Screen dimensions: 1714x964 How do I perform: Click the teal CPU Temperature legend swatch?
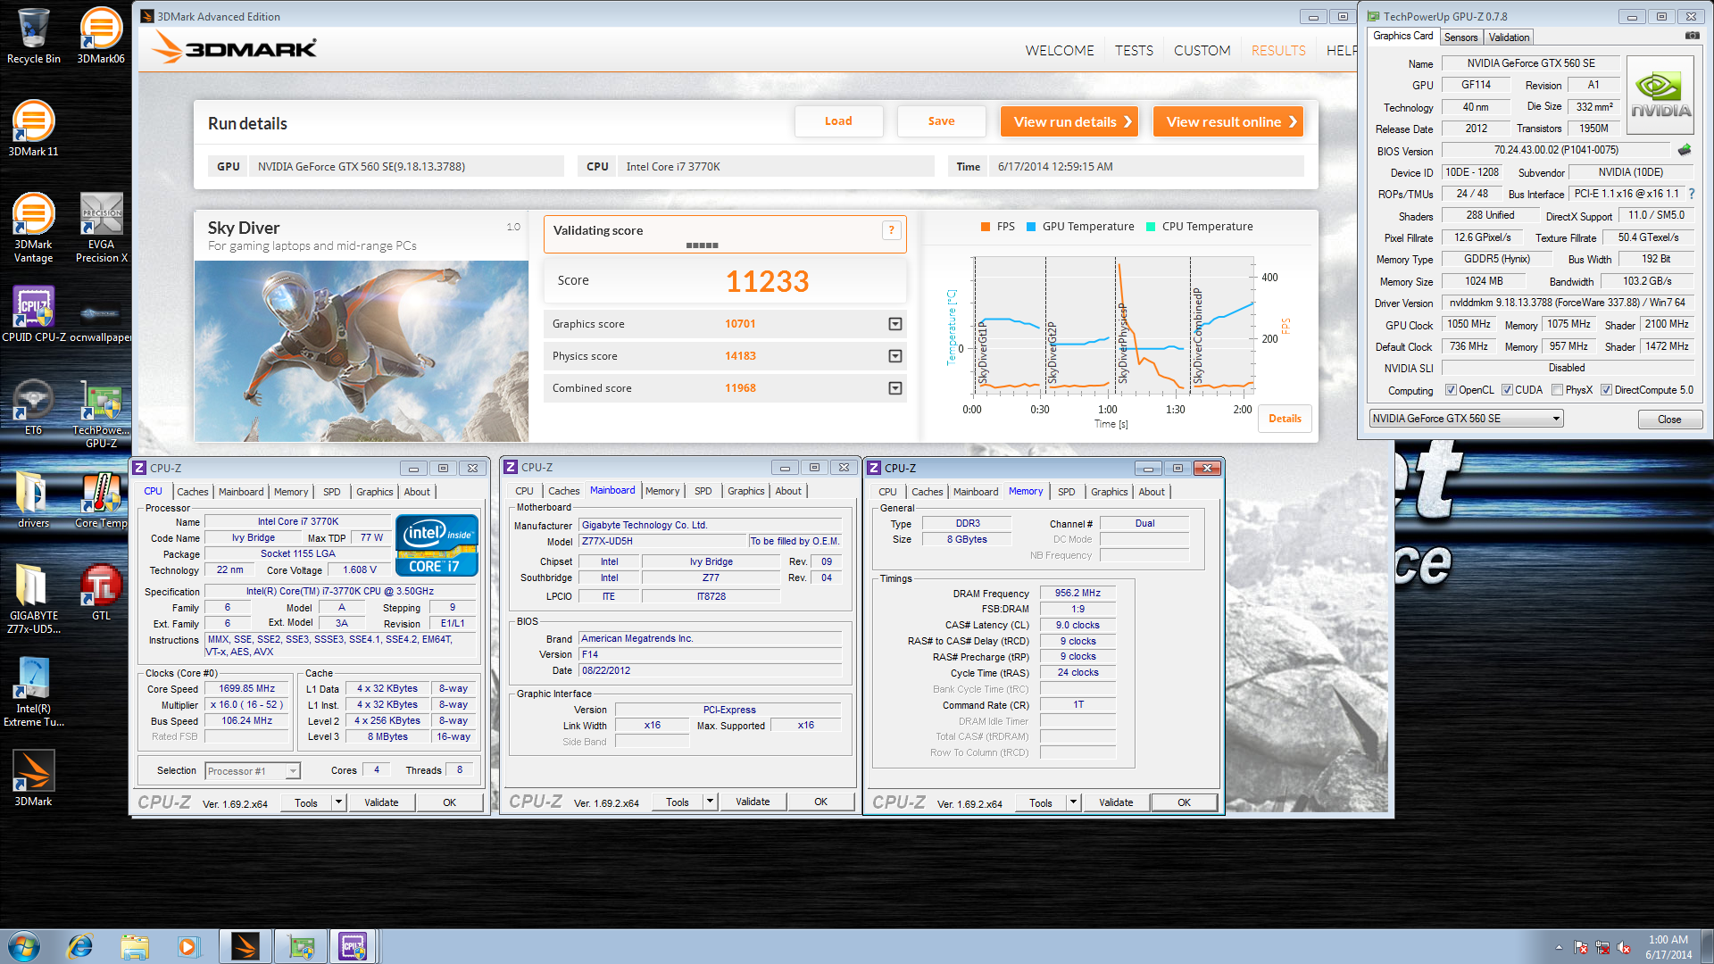[1151, 227]
